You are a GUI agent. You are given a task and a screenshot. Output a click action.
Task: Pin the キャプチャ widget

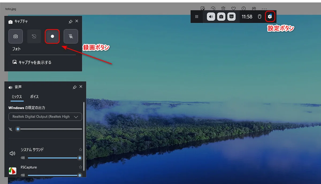pyautogui.click(x=70, y=21)
